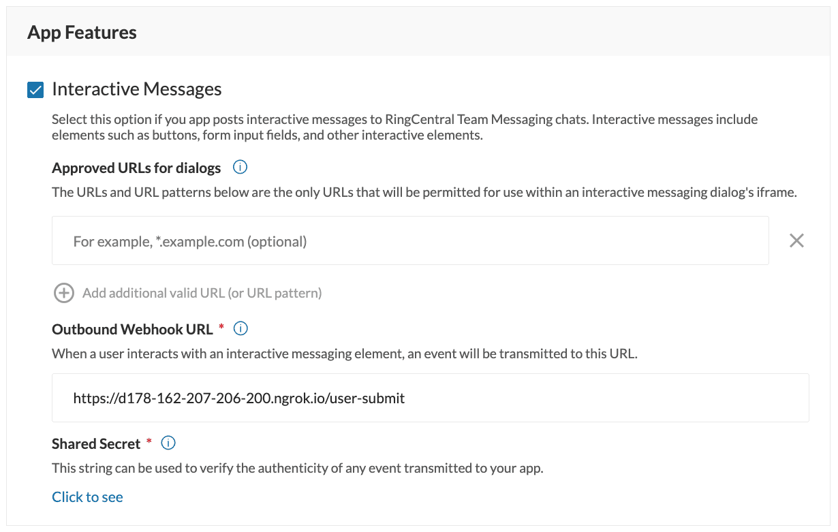Click the iframe URL permissions description text
The width and height of the screenshot is (838, 532).
(x=424, y=192)
